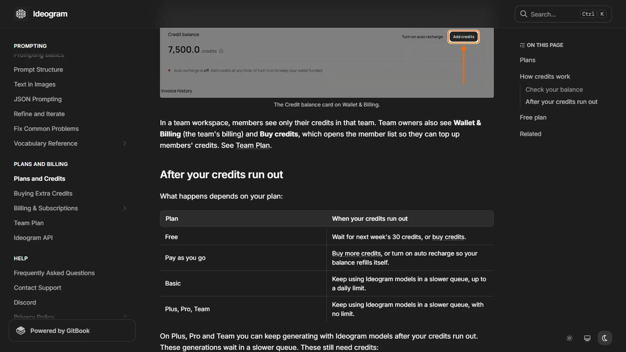Click 'Plus, Pro, Team' table cell
Viewport: 626px width, 352px height.
pyautogui.click(x=187, y=309)
